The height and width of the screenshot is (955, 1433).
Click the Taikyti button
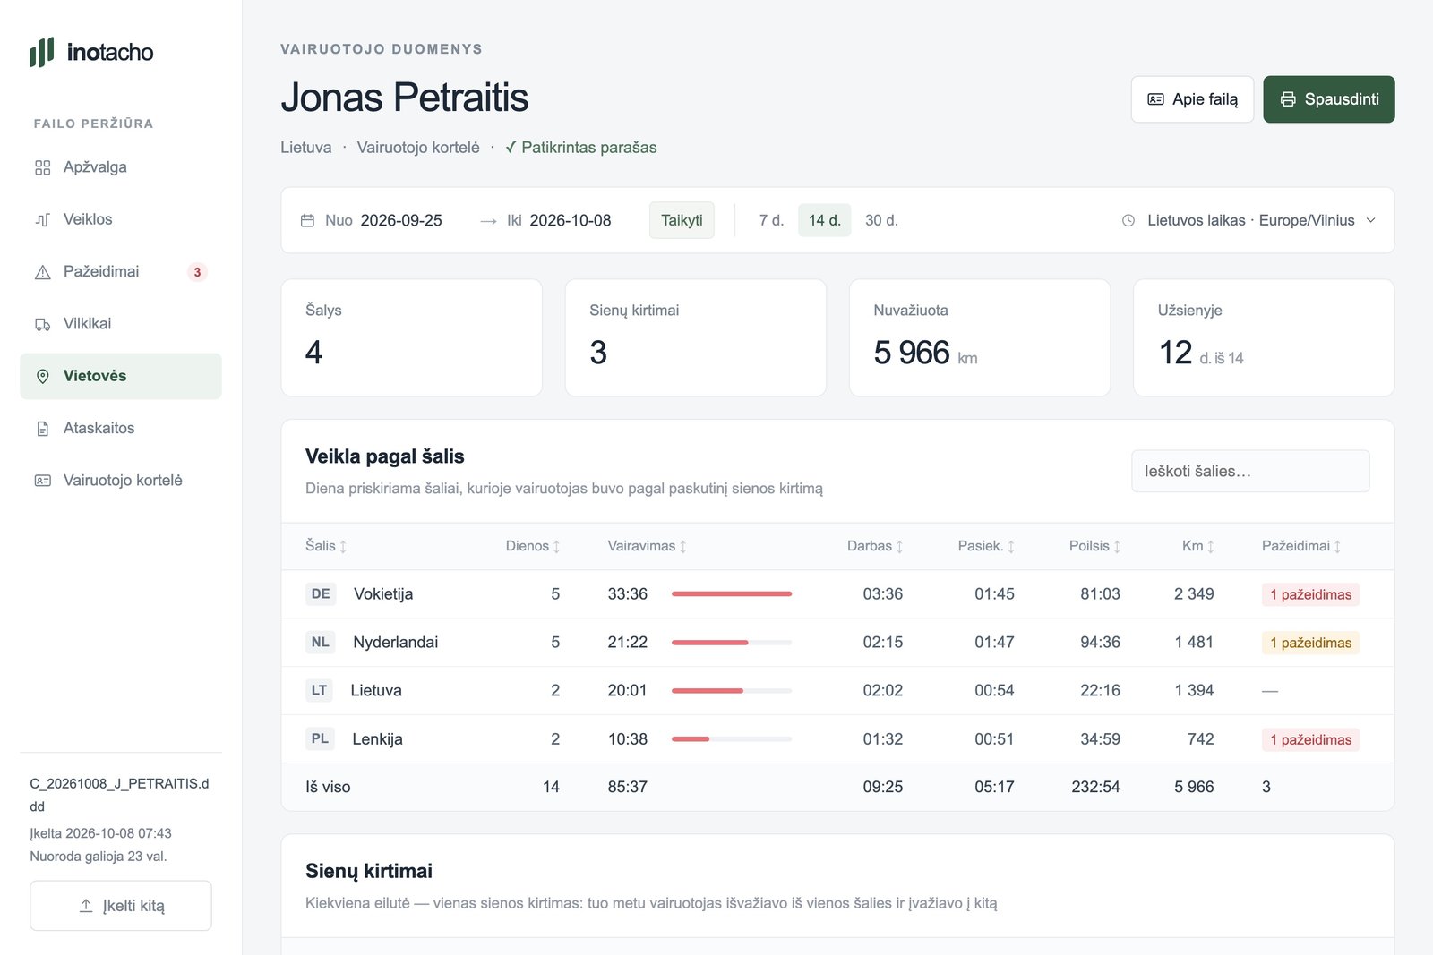pos(682,220)
